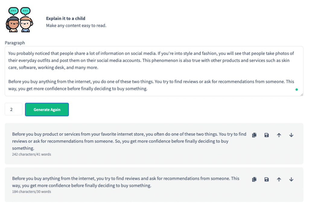Click the second generated result text
Screen dimensions: 309x207
126,182
